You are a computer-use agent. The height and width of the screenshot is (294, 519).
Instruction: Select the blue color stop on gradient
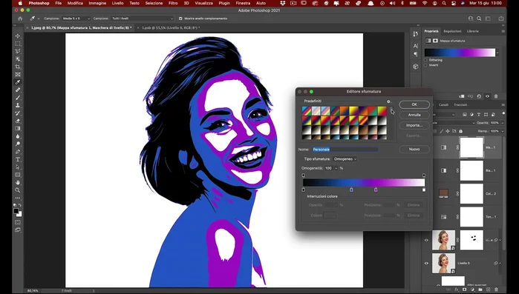pos(351,190)
